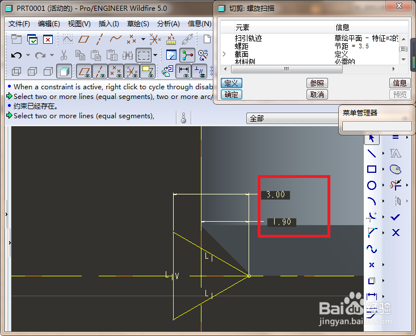Insert a datum axis tool
Image resolution: width=416 pixels, height=336 pixels.
pyautogui.click(x=99, y=39)
